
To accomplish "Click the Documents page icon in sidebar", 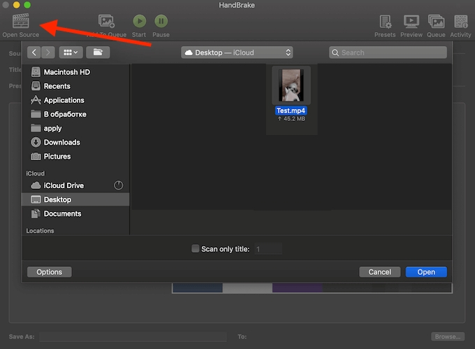I will tap(36, 214).
